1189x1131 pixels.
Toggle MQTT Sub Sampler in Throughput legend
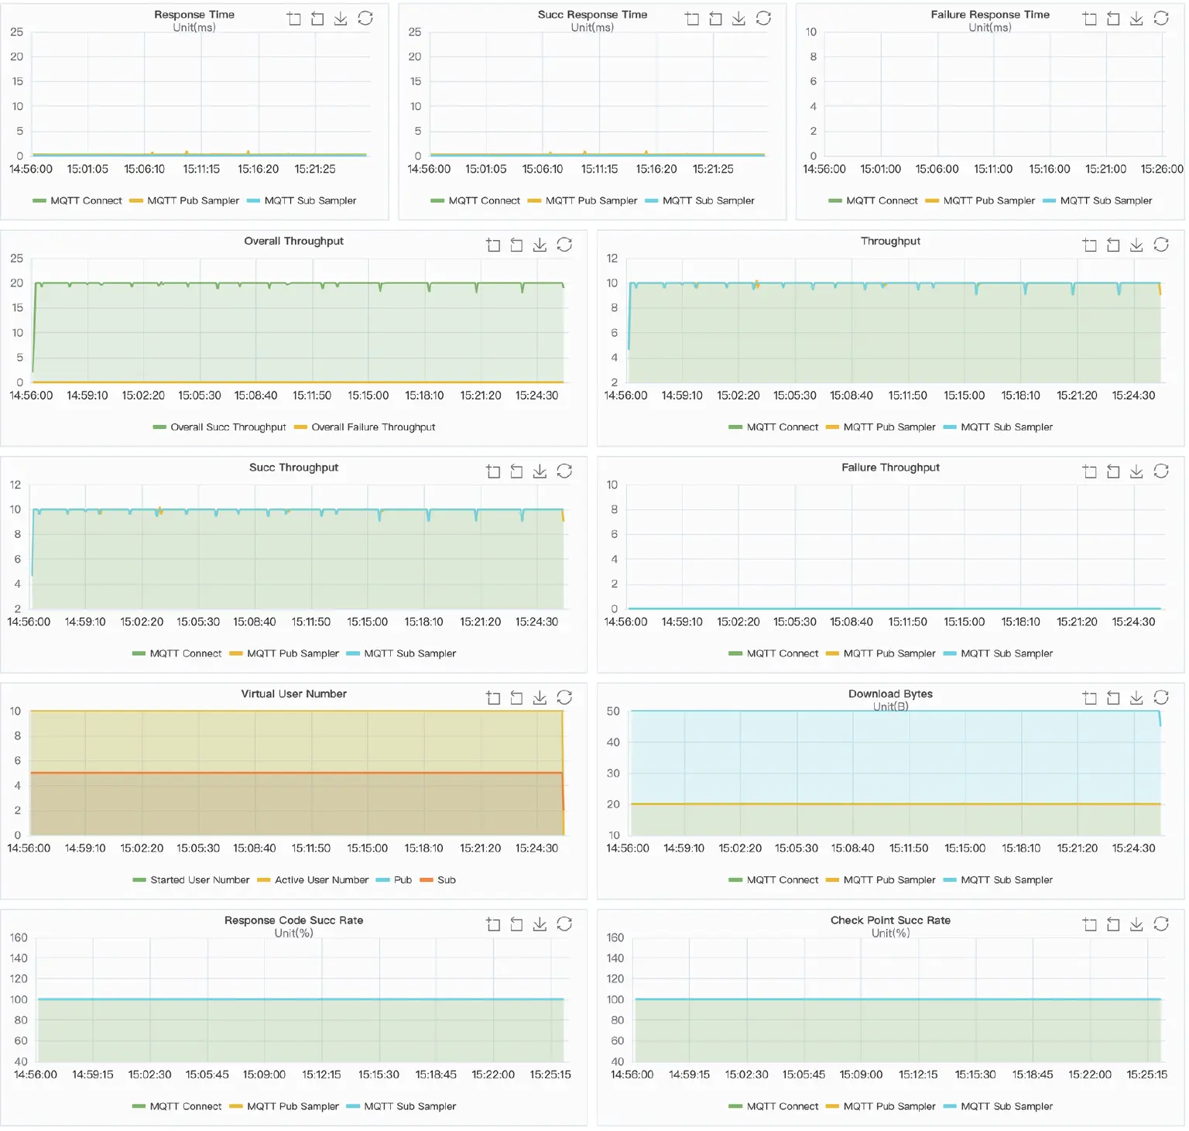1006,427
